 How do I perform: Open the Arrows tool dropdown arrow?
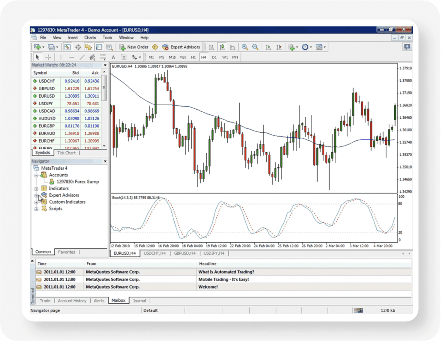(x=140, y=57)
